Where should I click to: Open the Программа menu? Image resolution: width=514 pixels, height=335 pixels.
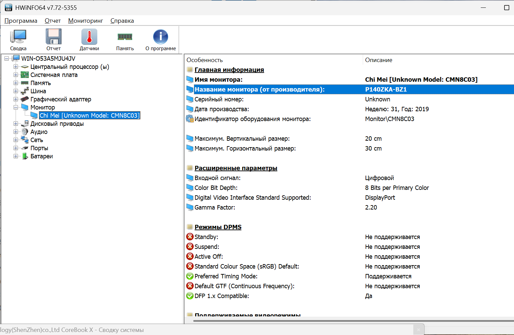[21, 21]
